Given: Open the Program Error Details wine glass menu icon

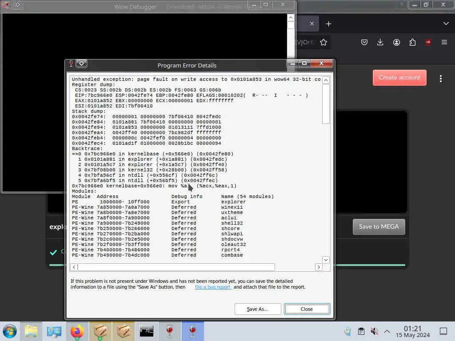Looking at the screenshot, I should (71, 63).
